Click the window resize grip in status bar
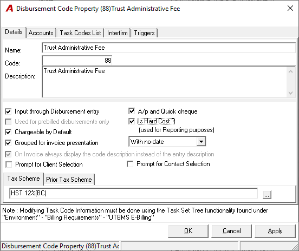 pyautogui.click(x=295, y=247)
